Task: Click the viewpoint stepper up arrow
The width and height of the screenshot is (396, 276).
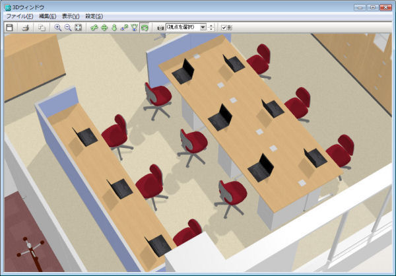Action: pos(211,26)
